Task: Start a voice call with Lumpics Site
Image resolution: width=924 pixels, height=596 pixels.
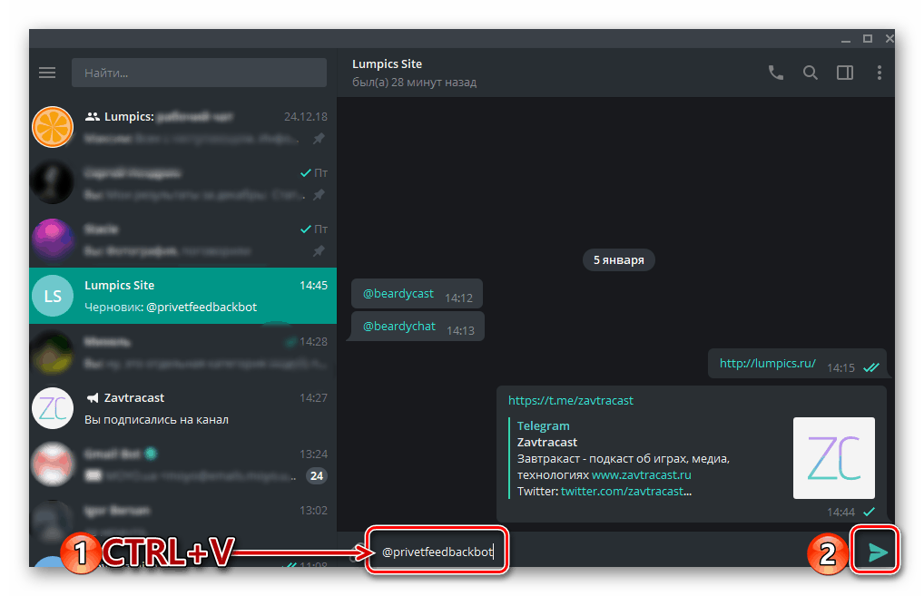Action: pos(776,73)
